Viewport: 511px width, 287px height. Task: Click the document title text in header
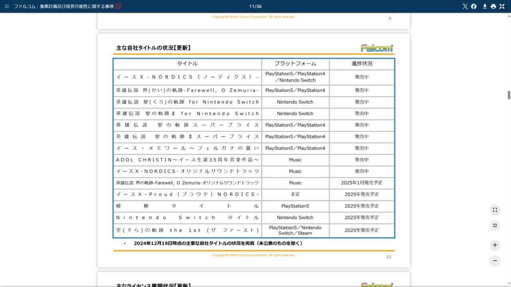click(x=64, y=6)
